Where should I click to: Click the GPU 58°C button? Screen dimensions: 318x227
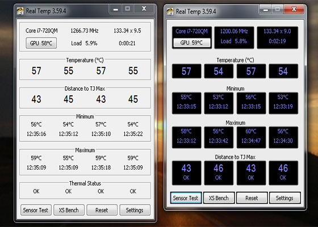coord(41,43)
